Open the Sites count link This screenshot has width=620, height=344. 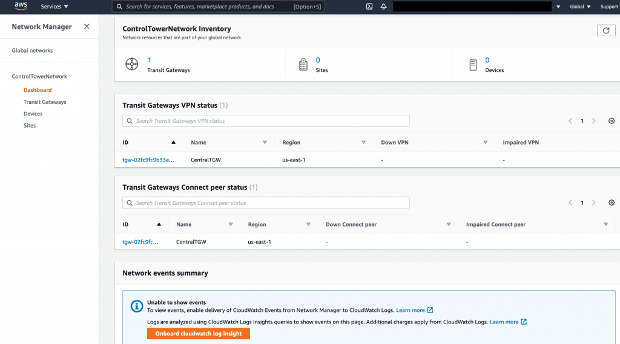point(318,60)
